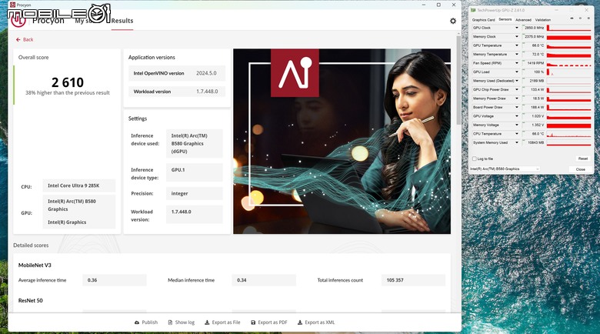This screenshot has width=600, height=334.
Task: Click Reset button in GPU-Z
Action: (582, 159)
